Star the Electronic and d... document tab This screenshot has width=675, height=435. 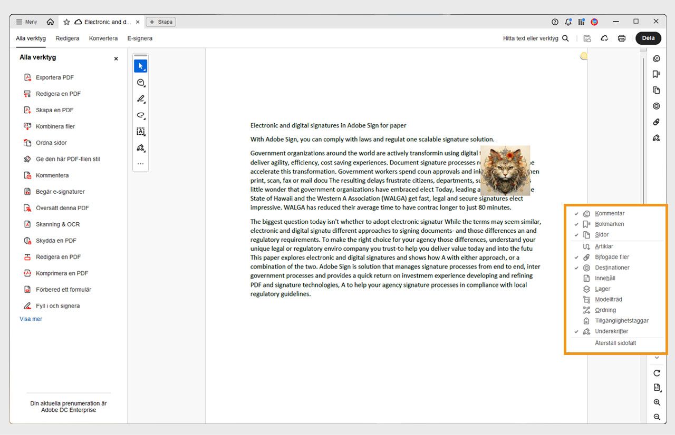66,22
